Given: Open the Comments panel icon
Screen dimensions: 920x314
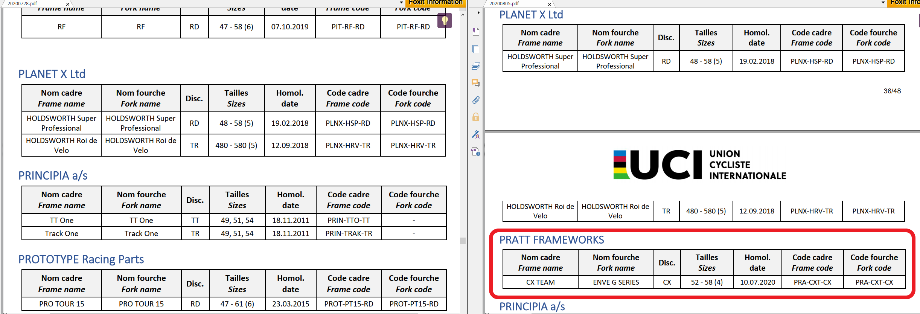Looking at the screenshot, I should [x=476, y=83].
